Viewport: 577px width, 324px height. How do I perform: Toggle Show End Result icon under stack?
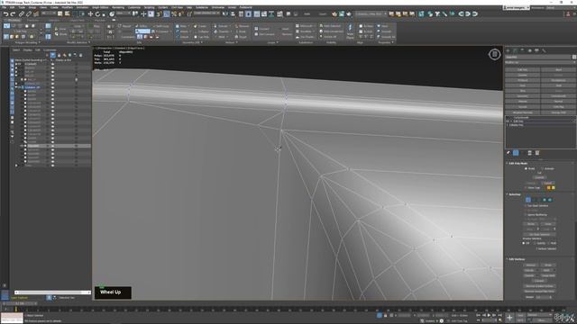[x=516, y=153]
